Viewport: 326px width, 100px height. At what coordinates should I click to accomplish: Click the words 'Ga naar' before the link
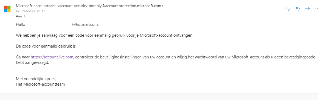[23, 57]
